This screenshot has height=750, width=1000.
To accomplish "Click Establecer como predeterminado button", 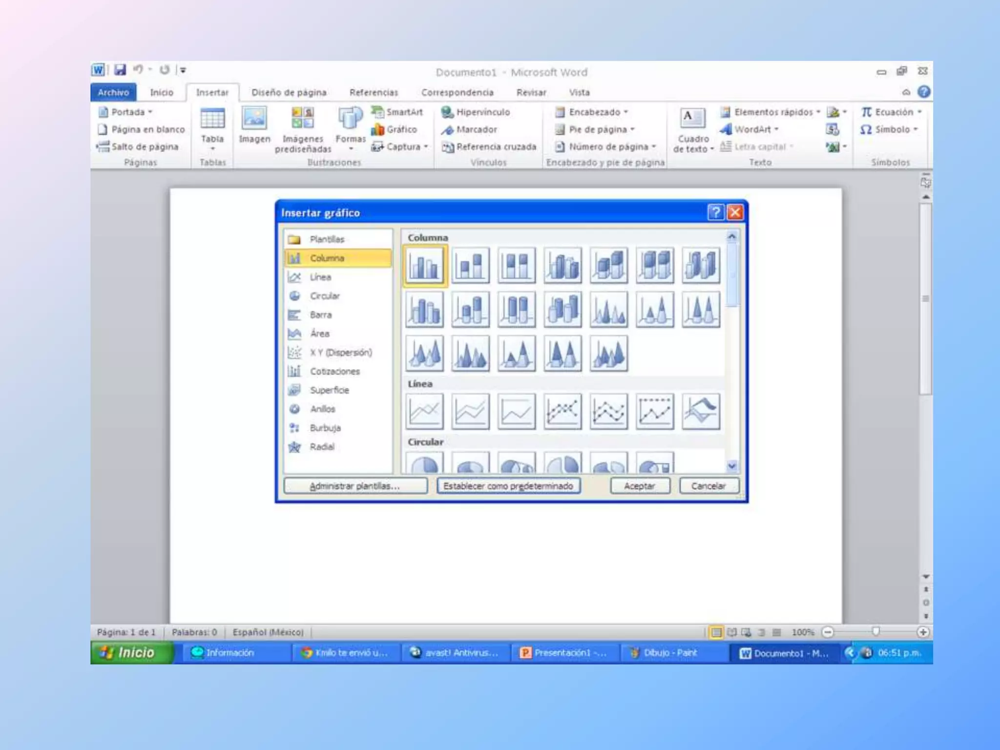I will click(508, 486).
